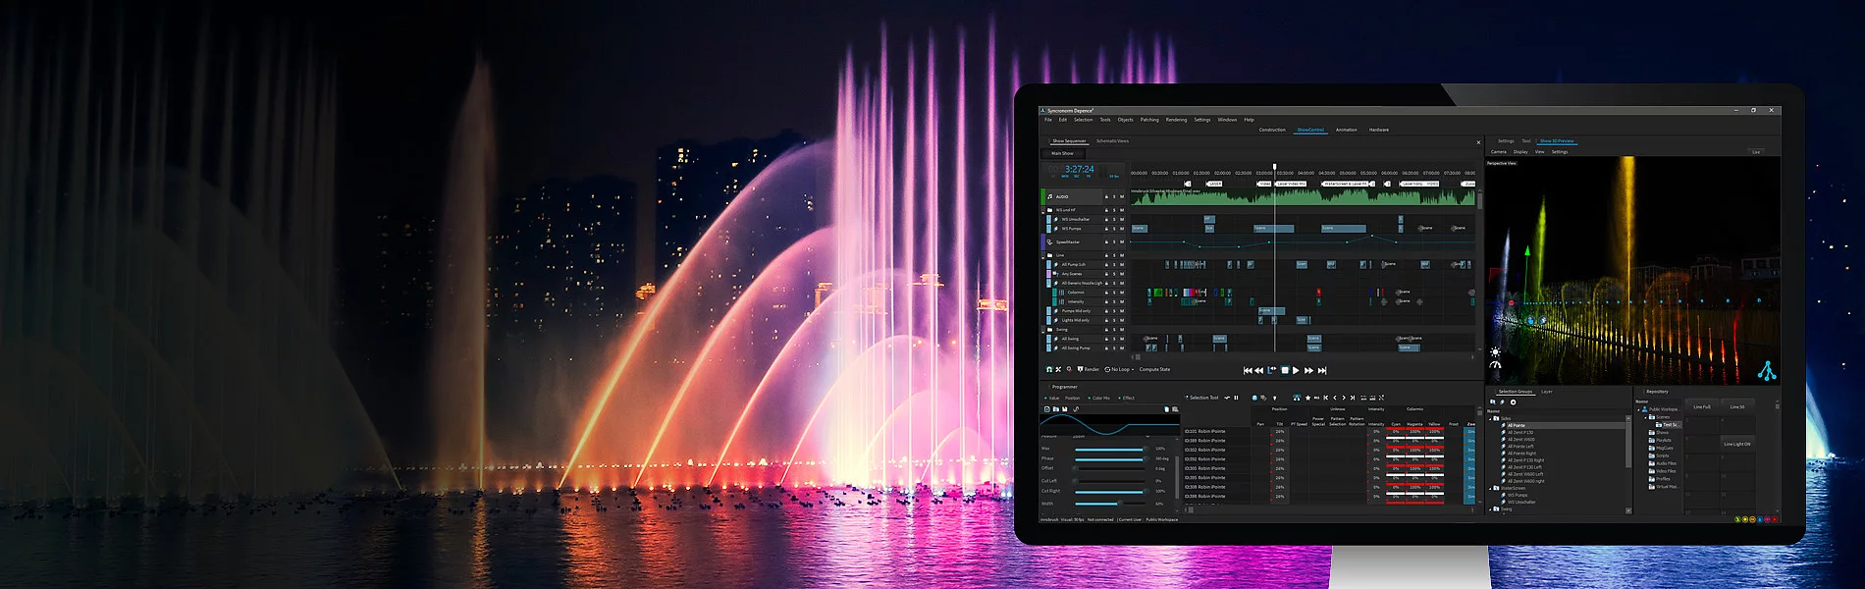Jump to start with the skip-back transport icon
Viewport: 1865px width, 589px height.
click(1248, 370)
